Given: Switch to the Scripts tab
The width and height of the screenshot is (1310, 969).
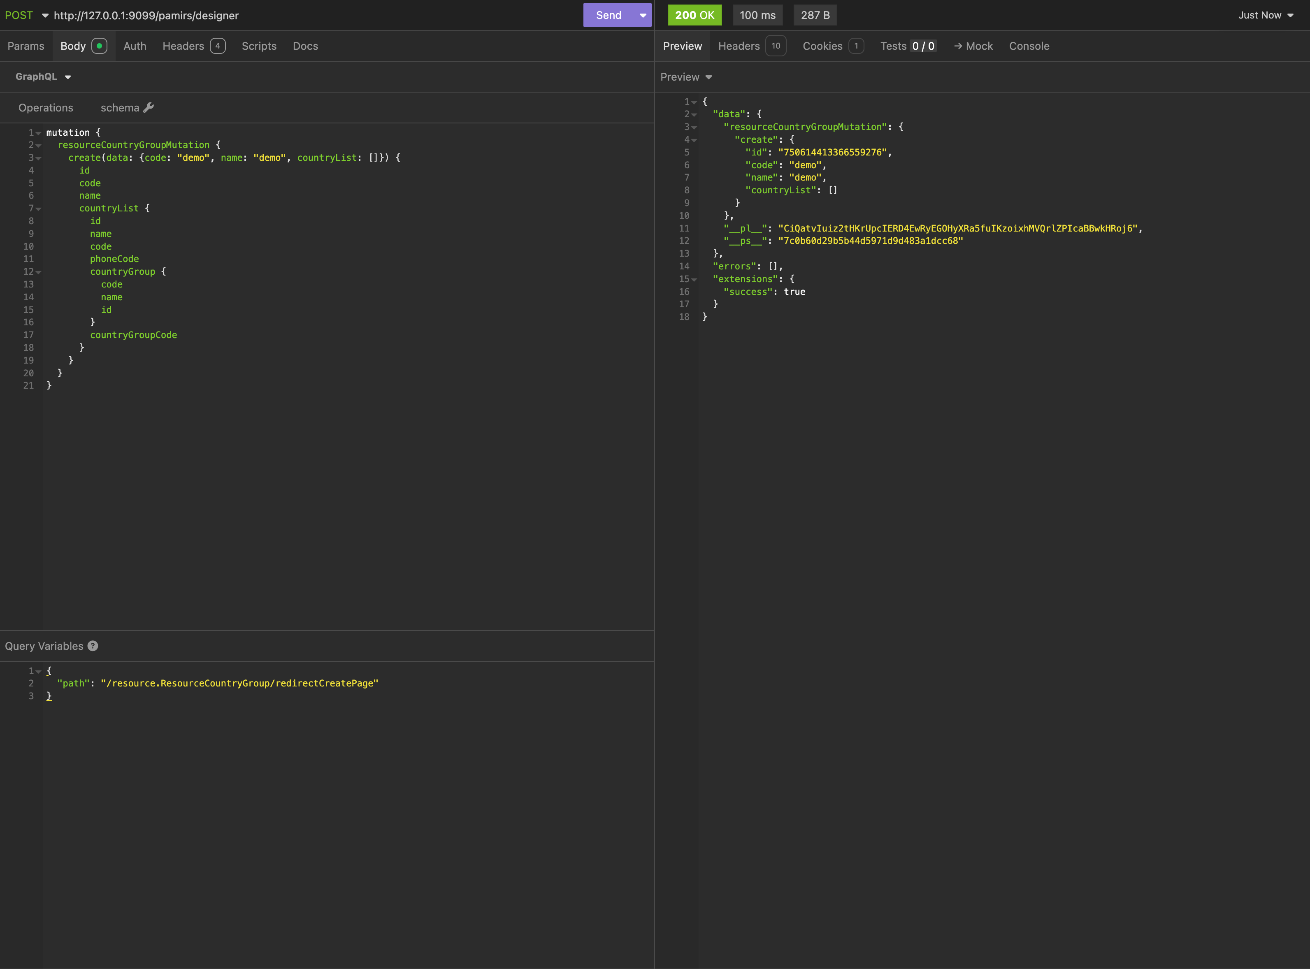Looking at the screenshot, I should (259, 46).
